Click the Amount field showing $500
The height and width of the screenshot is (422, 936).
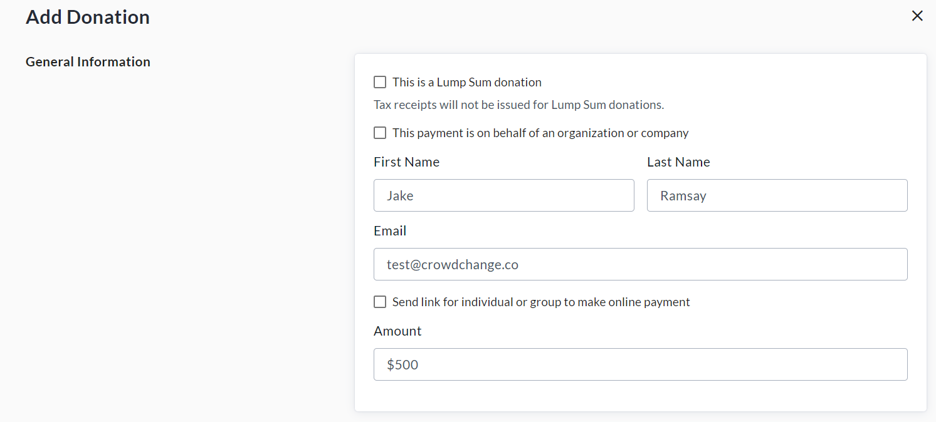pos(640,364)
